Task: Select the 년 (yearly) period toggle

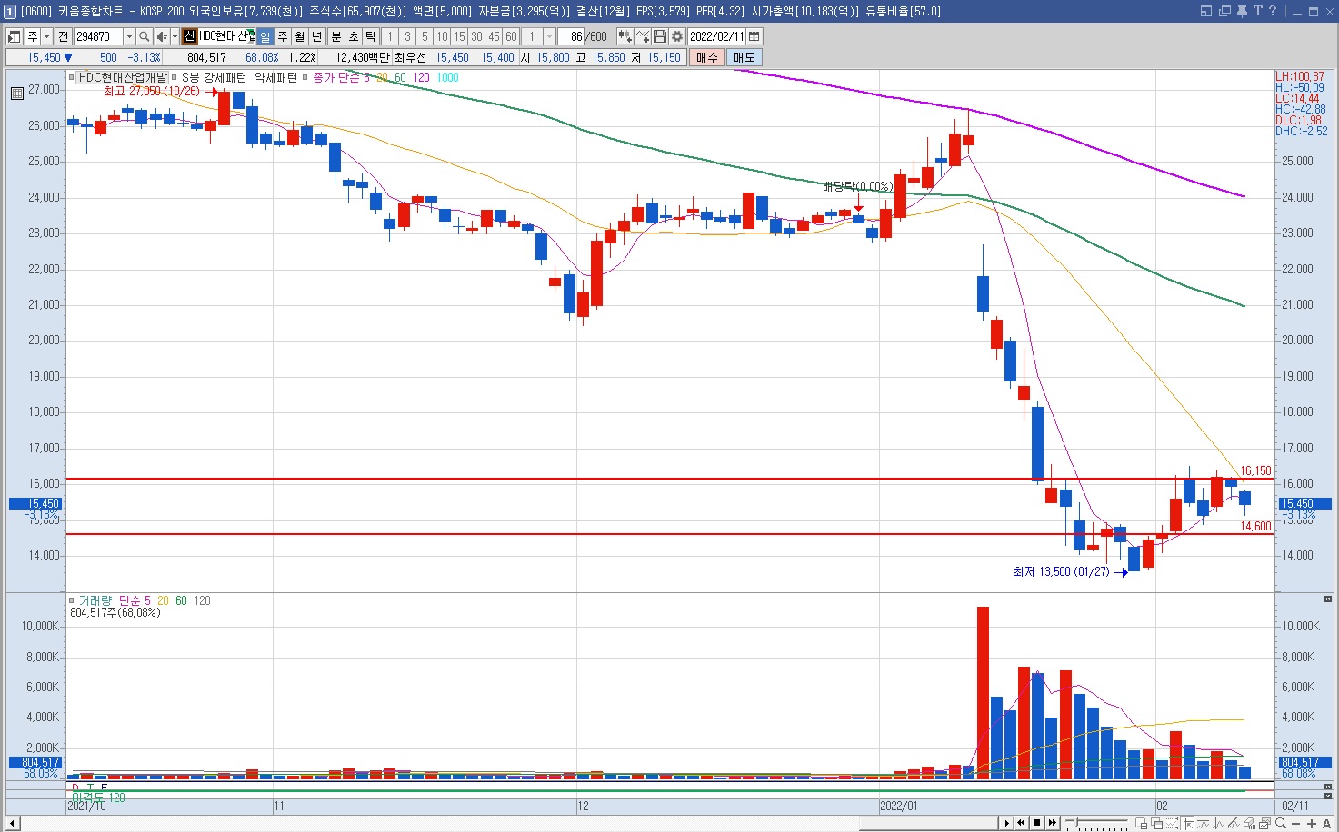Action: (317, 36)
